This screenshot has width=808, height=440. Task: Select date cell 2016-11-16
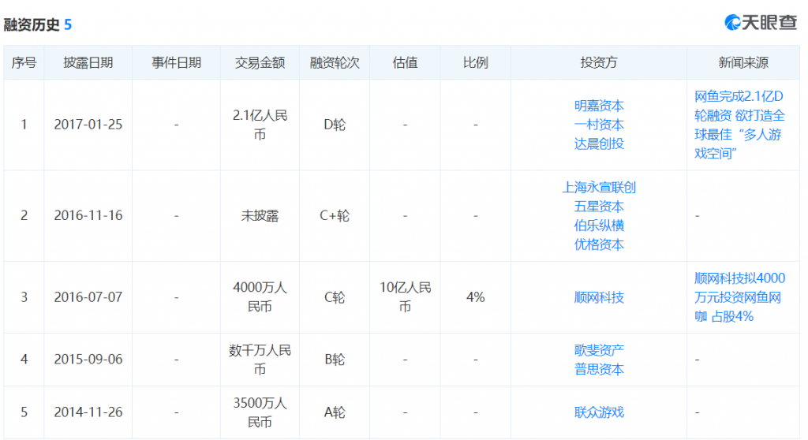click(88, 215)
